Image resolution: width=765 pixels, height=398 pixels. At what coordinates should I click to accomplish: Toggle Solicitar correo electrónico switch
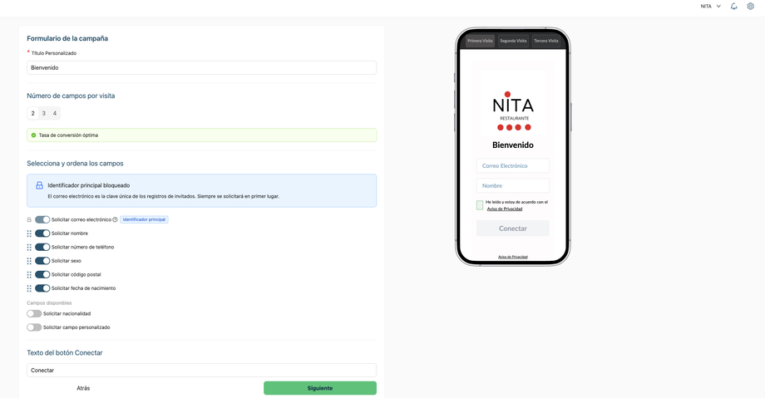click(x=42, y=219)
